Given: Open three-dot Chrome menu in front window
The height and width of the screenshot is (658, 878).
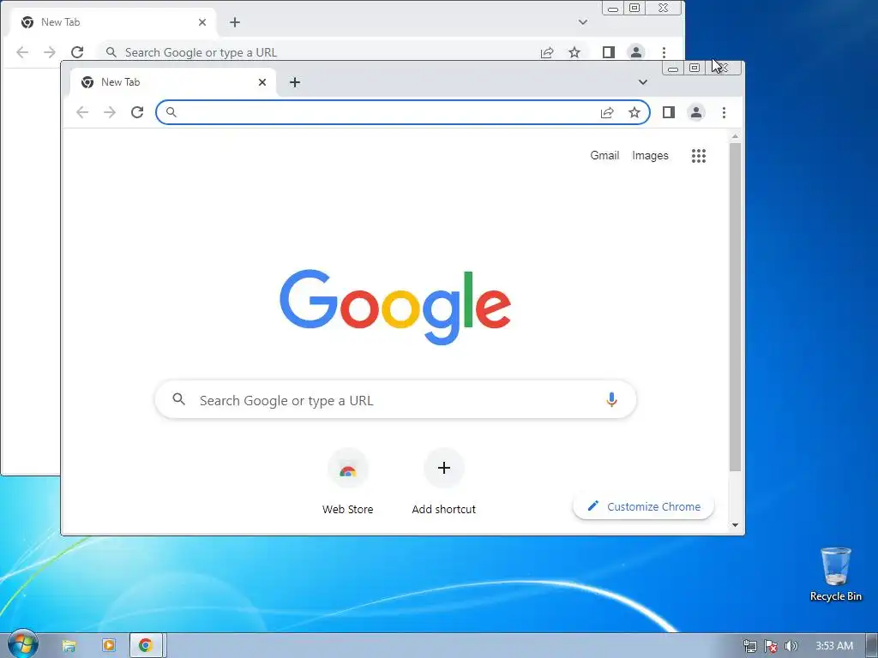Looking at the screenshot, I should click(724, 112).
